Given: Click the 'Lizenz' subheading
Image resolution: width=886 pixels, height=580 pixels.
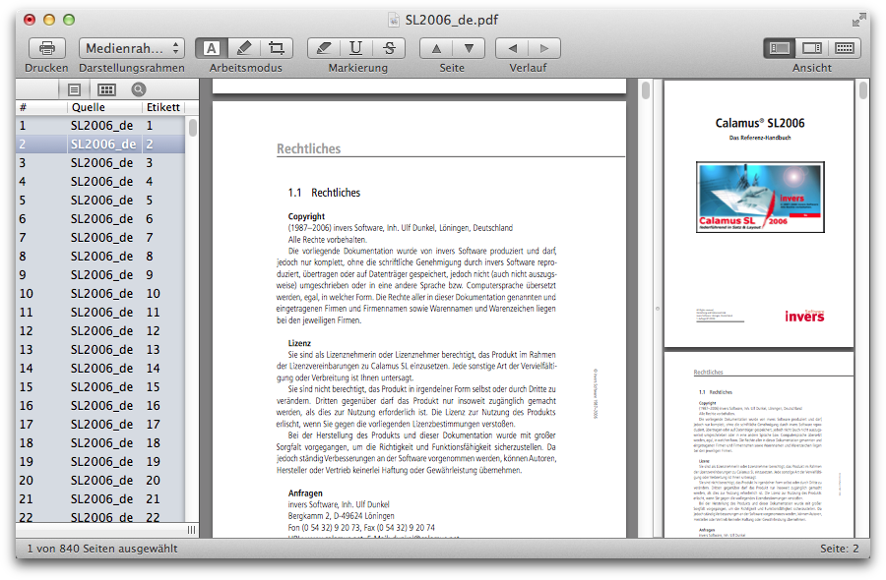Looking at the screenshot, I should click(299, 343).
